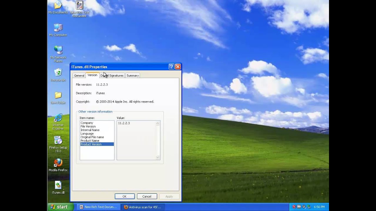Select Product Name in the Item name list
The height and width of the screenshot is (211, 376).
(x=97, y=141)
